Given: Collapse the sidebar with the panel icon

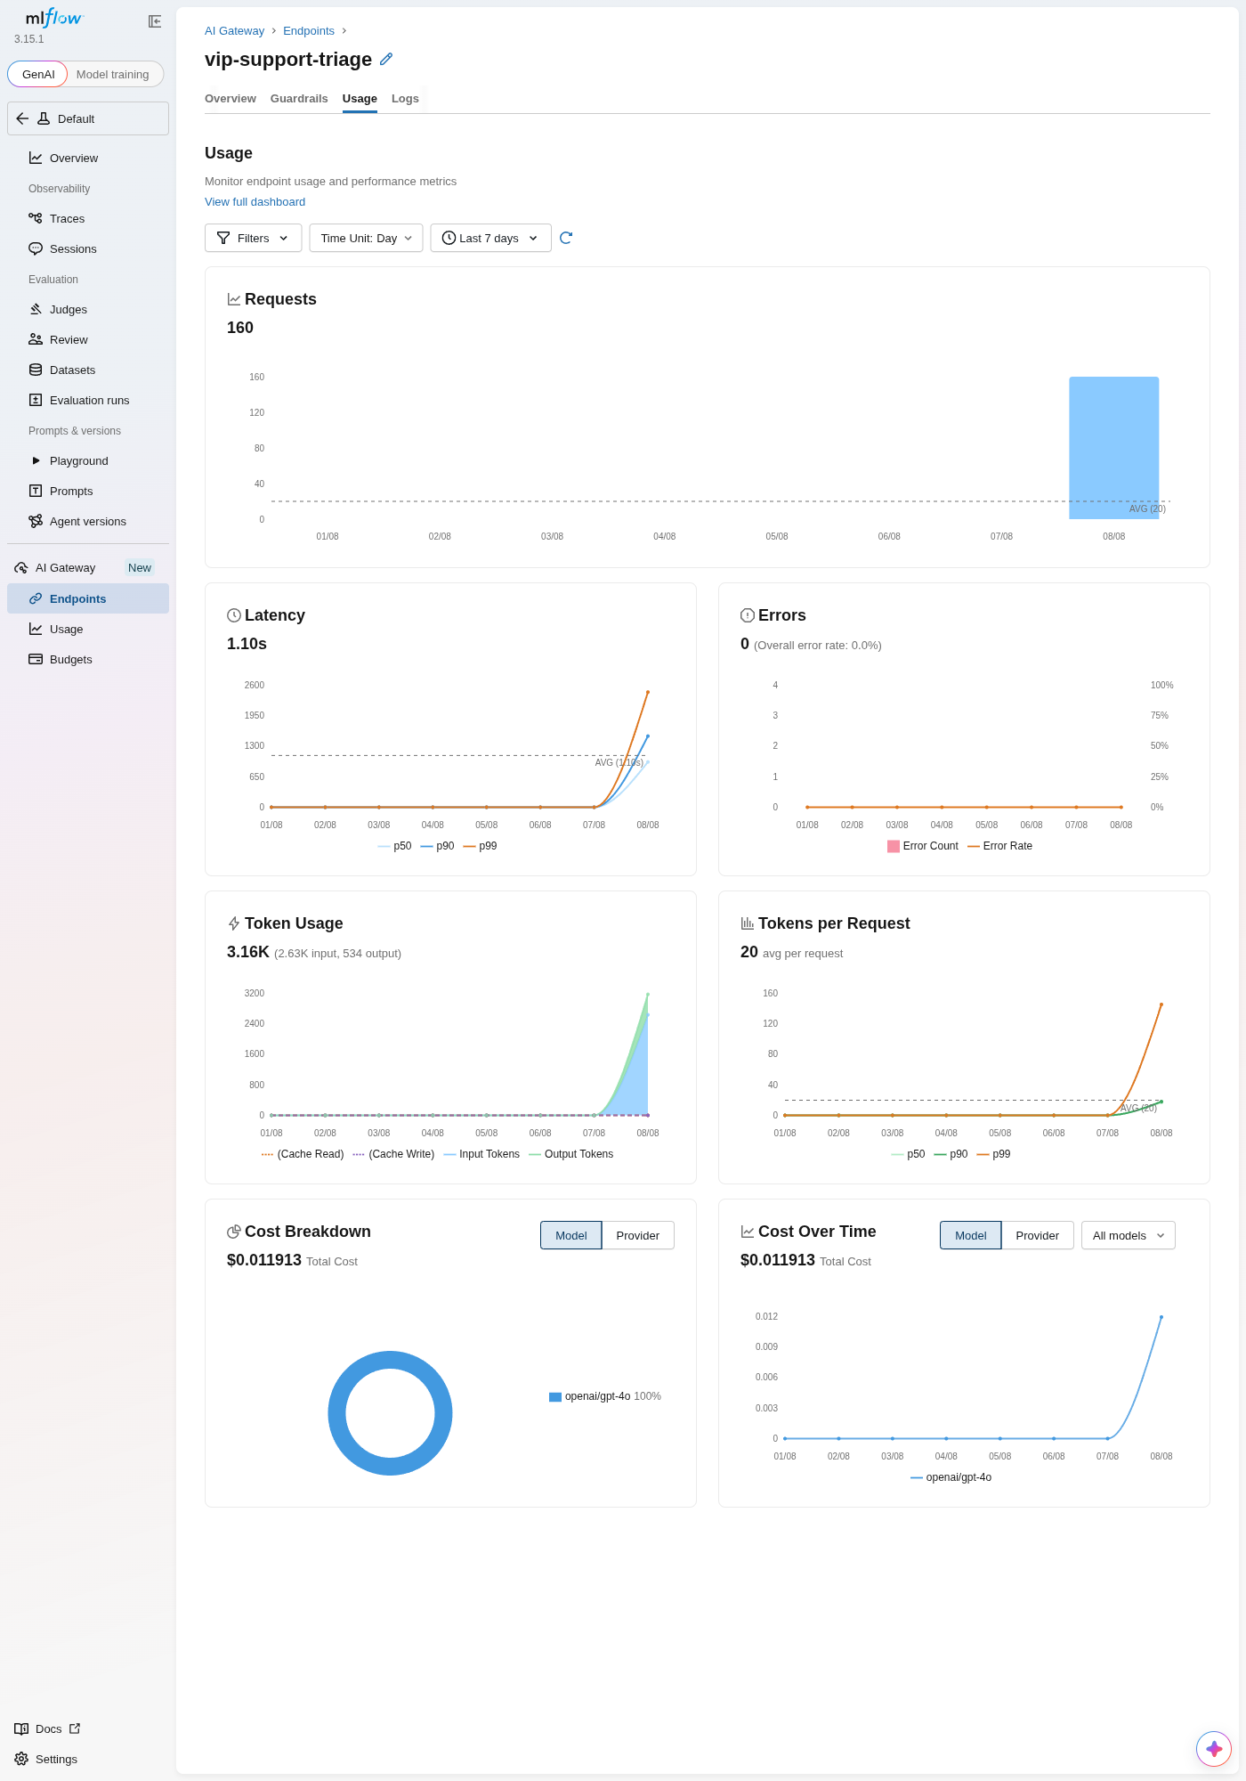Looking at the screenshot, I should (155, 21).
